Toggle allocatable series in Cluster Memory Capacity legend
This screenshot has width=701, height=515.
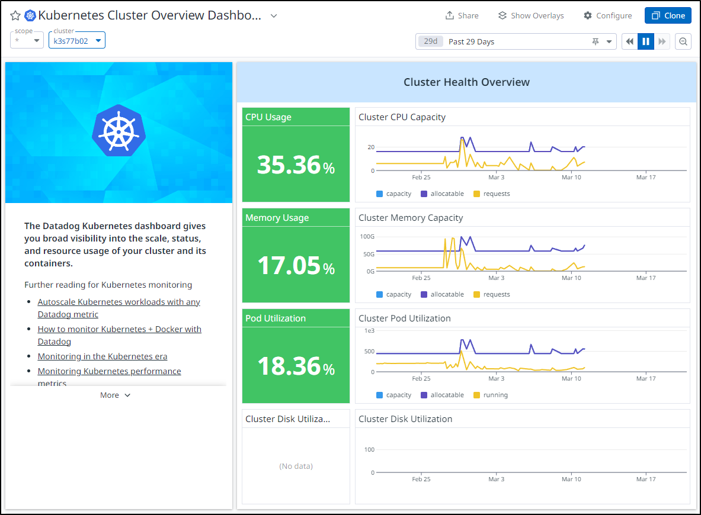(x=442, y=294)
